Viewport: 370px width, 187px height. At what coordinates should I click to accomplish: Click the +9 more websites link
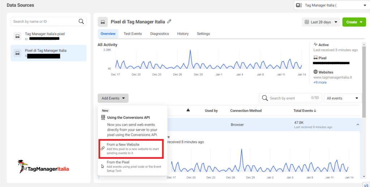(x=320, y=82)
